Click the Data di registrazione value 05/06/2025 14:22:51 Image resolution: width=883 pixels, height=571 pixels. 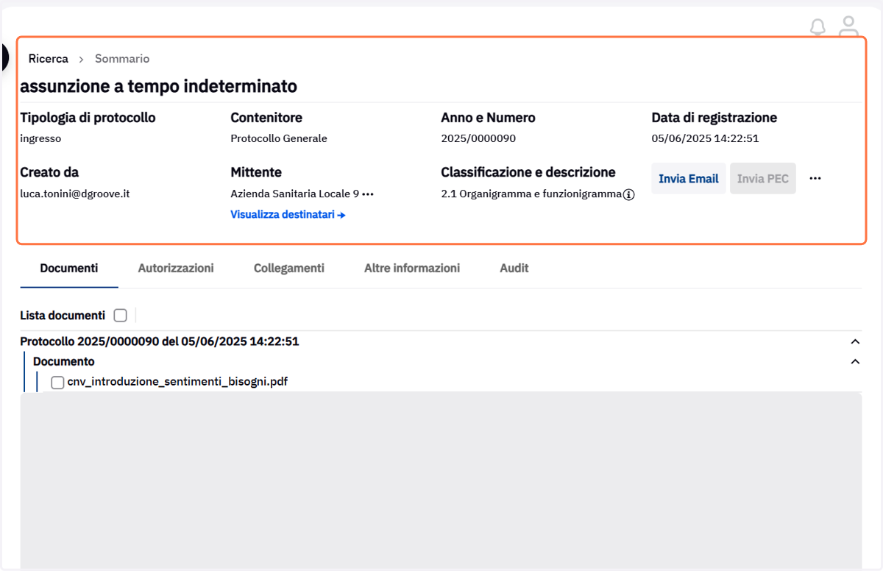(x=705, y=138)
